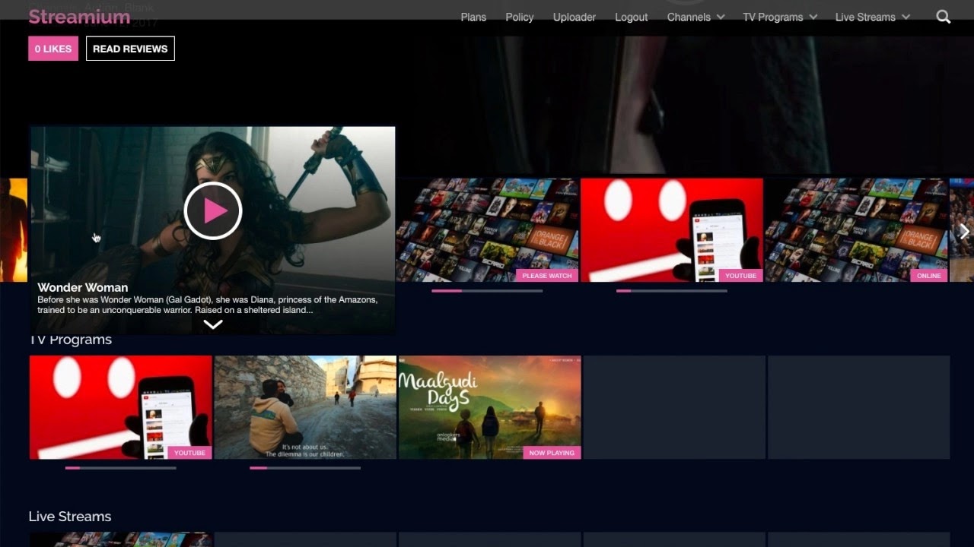The width and height of the screenshot is (974, 547).
Task: Click the TV Programs section heading
Action: coord(70,340)
